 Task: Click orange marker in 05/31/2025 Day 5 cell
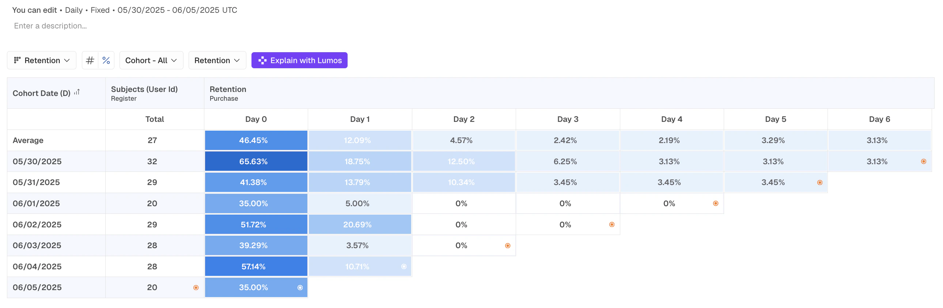(x=819, y=182)
